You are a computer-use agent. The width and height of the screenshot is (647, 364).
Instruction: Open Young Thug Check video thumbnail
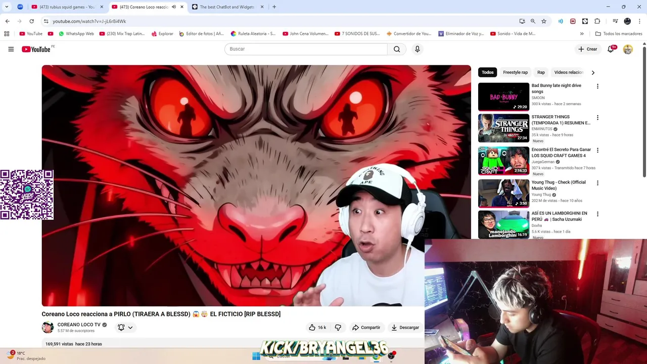tap(503, 194)
